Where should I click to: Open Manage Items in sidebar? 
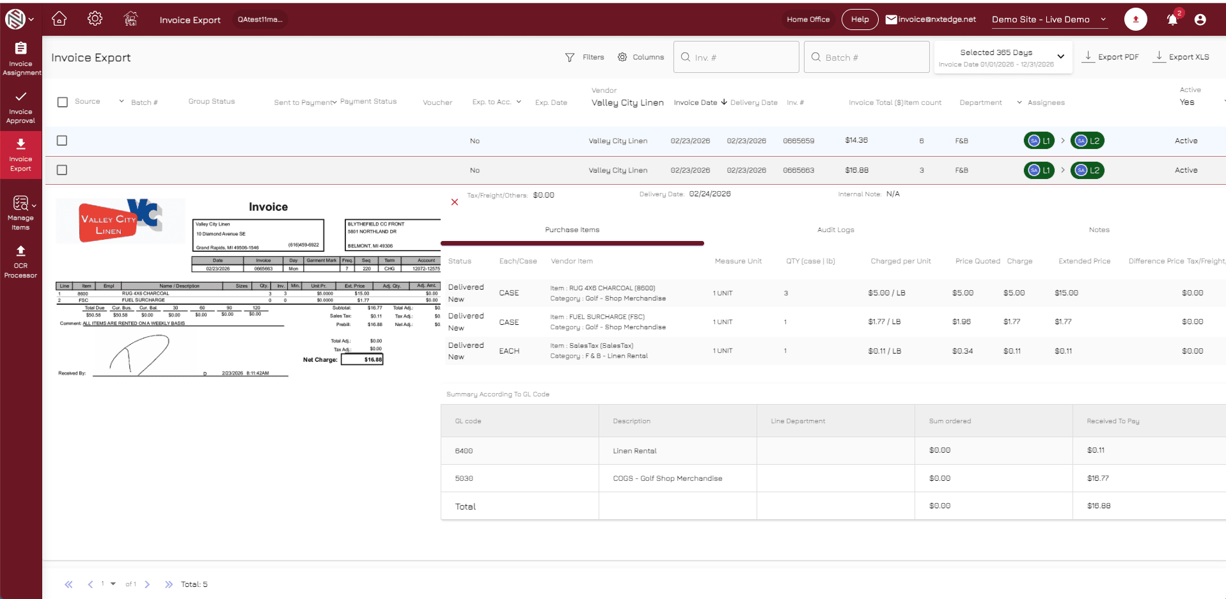click(21, 213)
